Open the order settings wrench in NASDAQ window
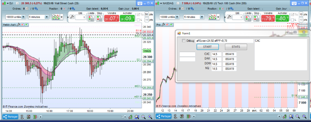Screen dimensions: 311x122 tap(229, 17)
